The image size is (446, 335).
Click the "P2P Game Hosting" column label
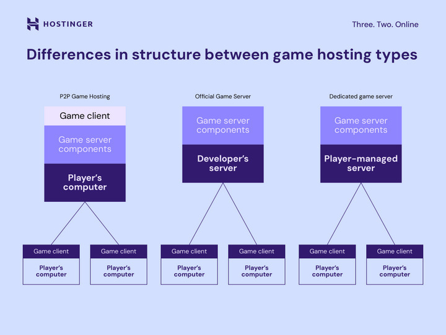[x=85, y=97]
